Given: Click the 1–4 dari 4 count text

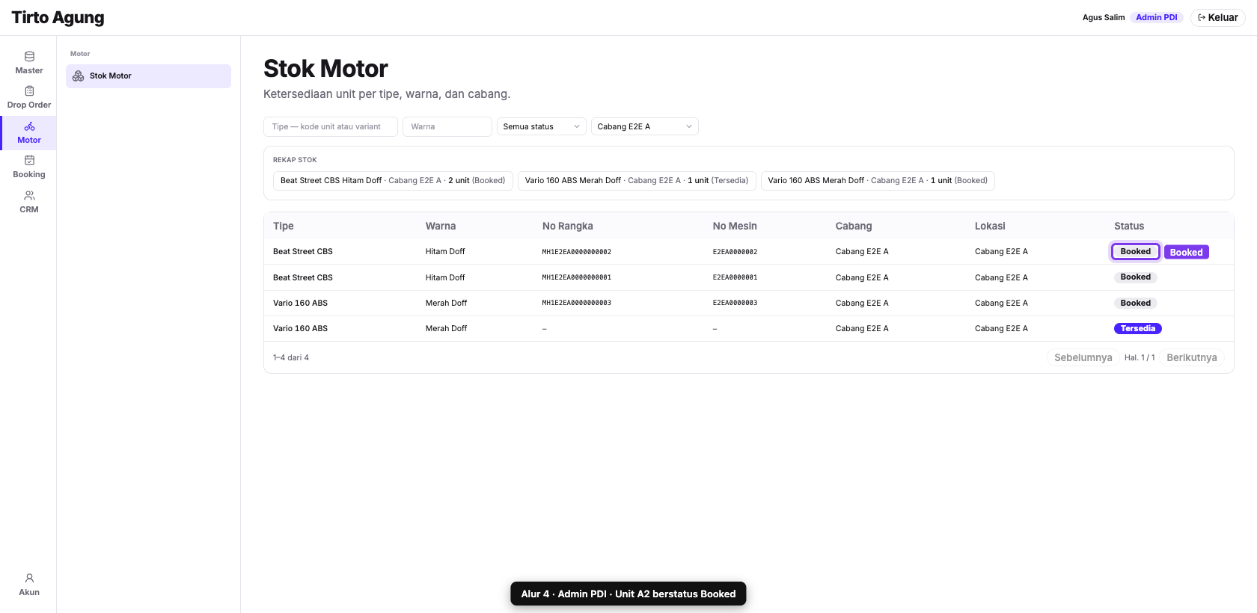Looking at the screenshot, I should pos(291,357).
